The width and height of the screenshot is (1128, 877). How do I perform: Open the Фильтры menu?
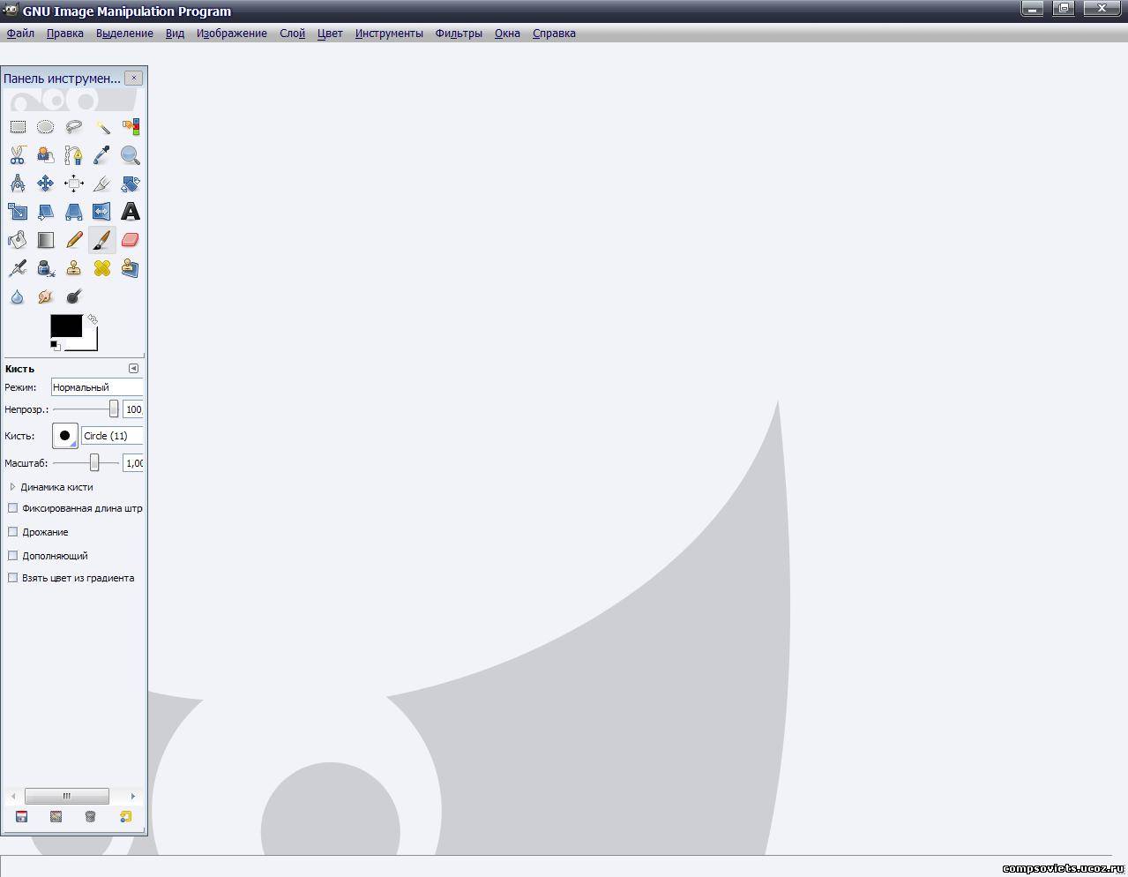(459, 34)
